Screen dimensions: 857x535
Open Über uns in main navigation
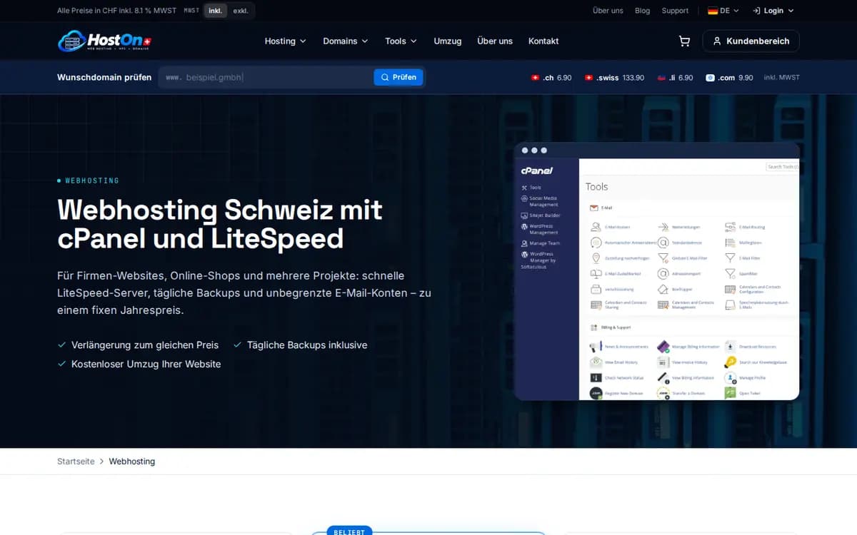(495, 41)
